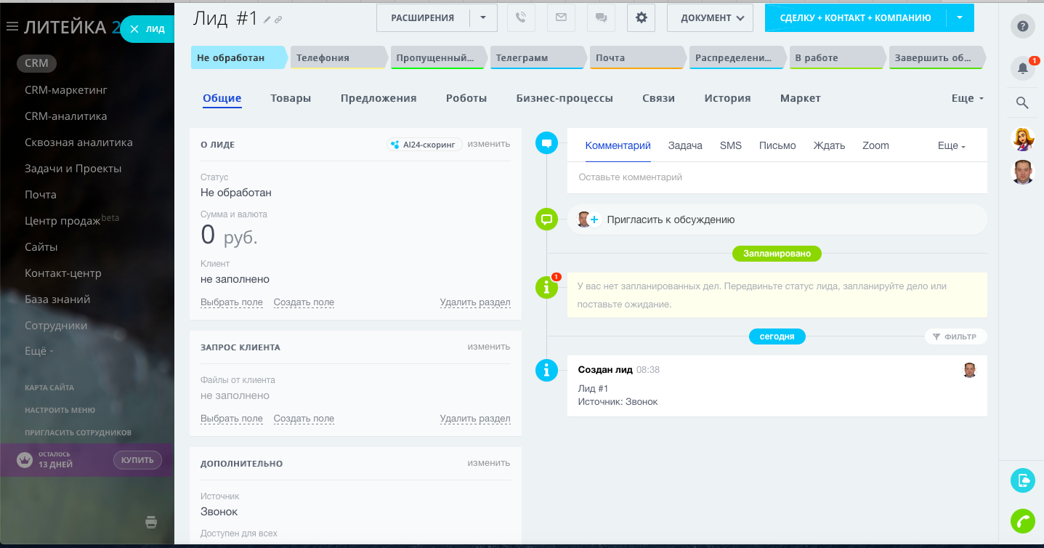Image resolution: width=1044 pixels, height=548 pixels.
Task: Click the author avatar on the Создан лид entry
Action: click(970, 370)
